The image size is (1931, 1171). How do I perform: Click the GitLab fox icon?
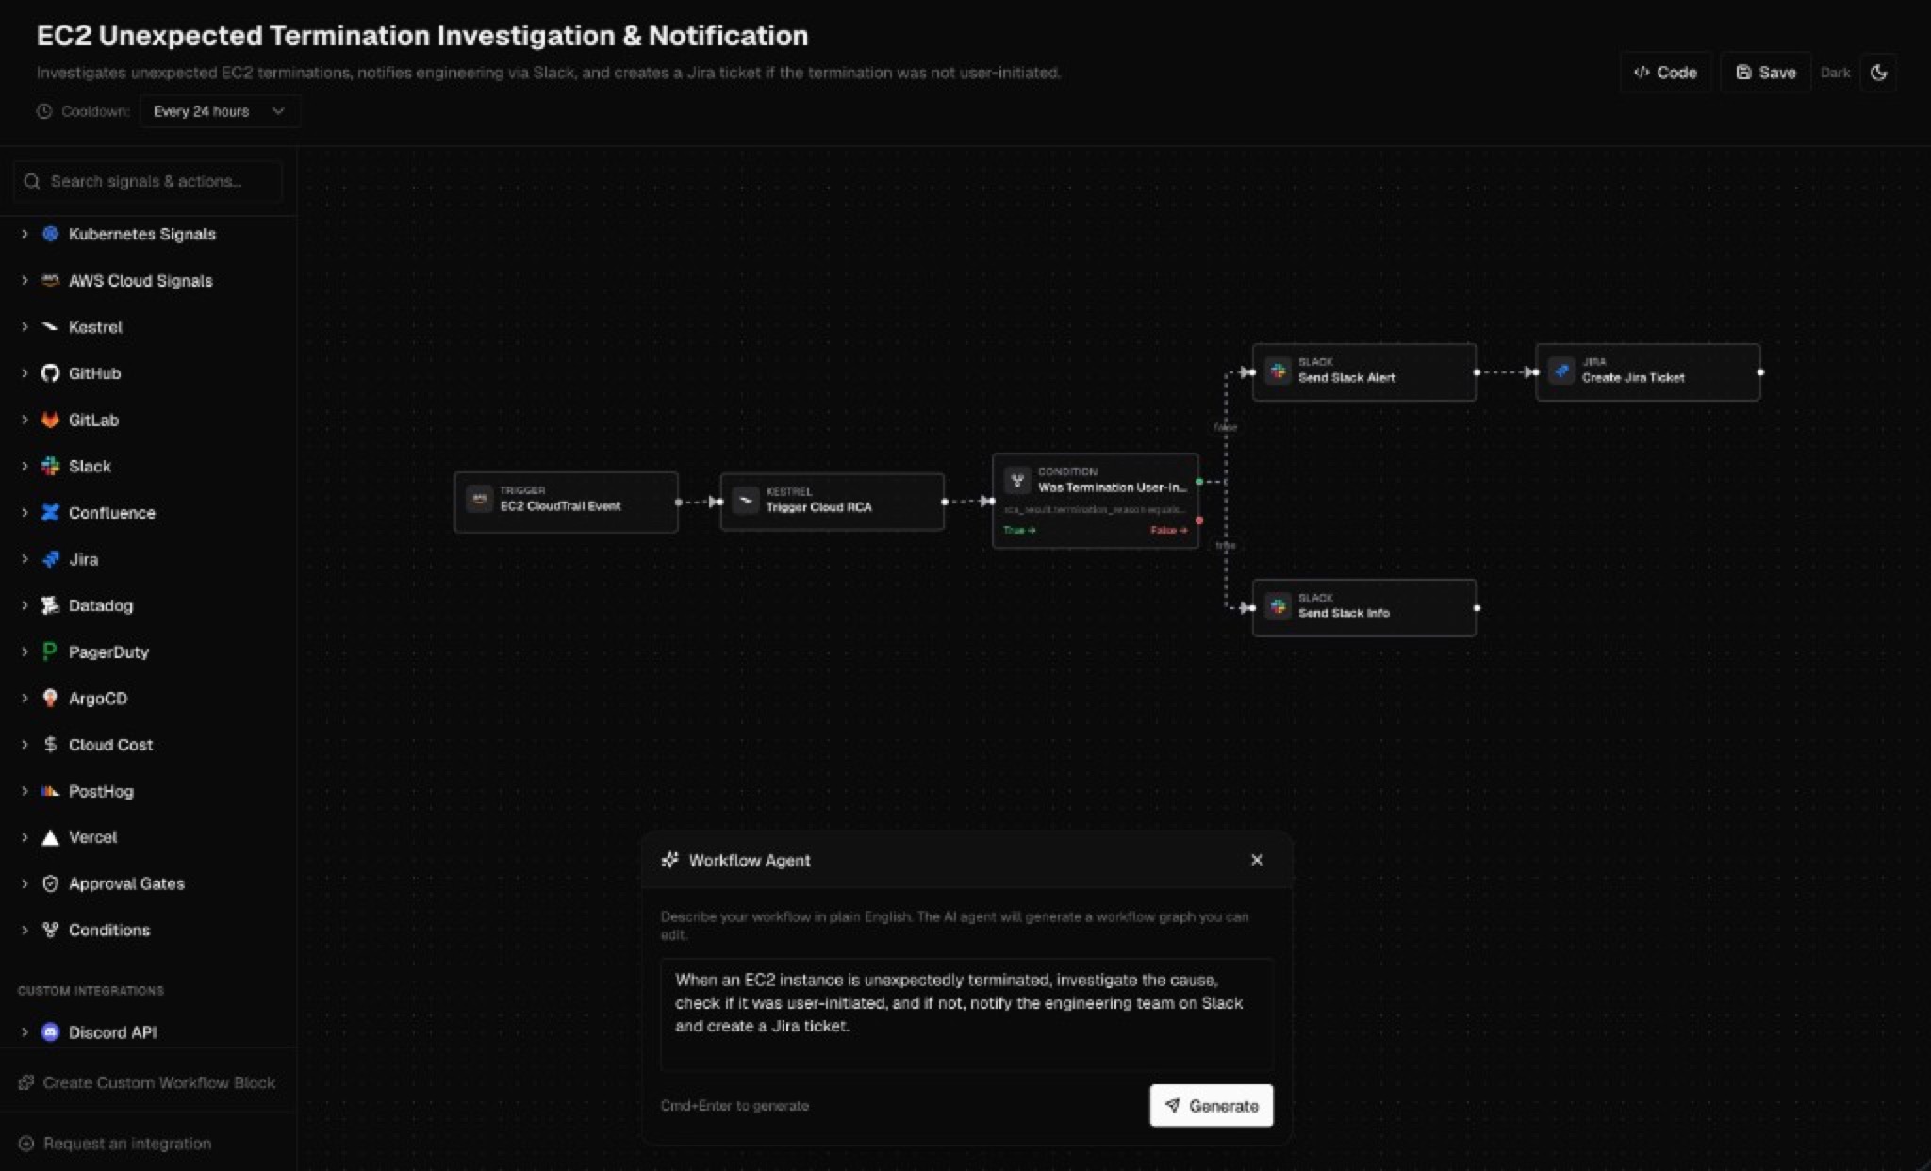tap(51, 420)
